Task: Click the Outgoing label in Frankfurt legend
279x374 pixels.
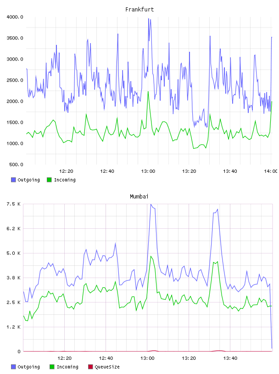Action: pyautogui.click(x=28, y=180)
